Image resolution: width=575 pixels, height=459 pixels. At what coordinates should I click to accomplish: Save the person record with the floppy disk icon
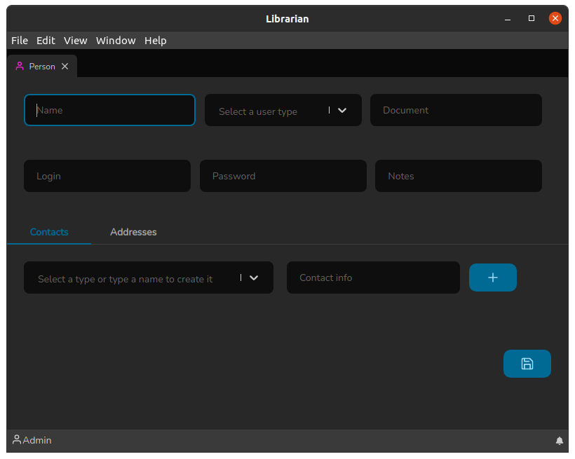(x=527, y=364)
